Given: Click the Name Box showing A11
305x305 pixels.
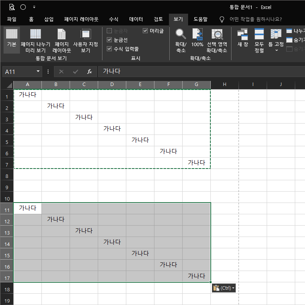Looking at the screenshot, I should coord(19,72).
